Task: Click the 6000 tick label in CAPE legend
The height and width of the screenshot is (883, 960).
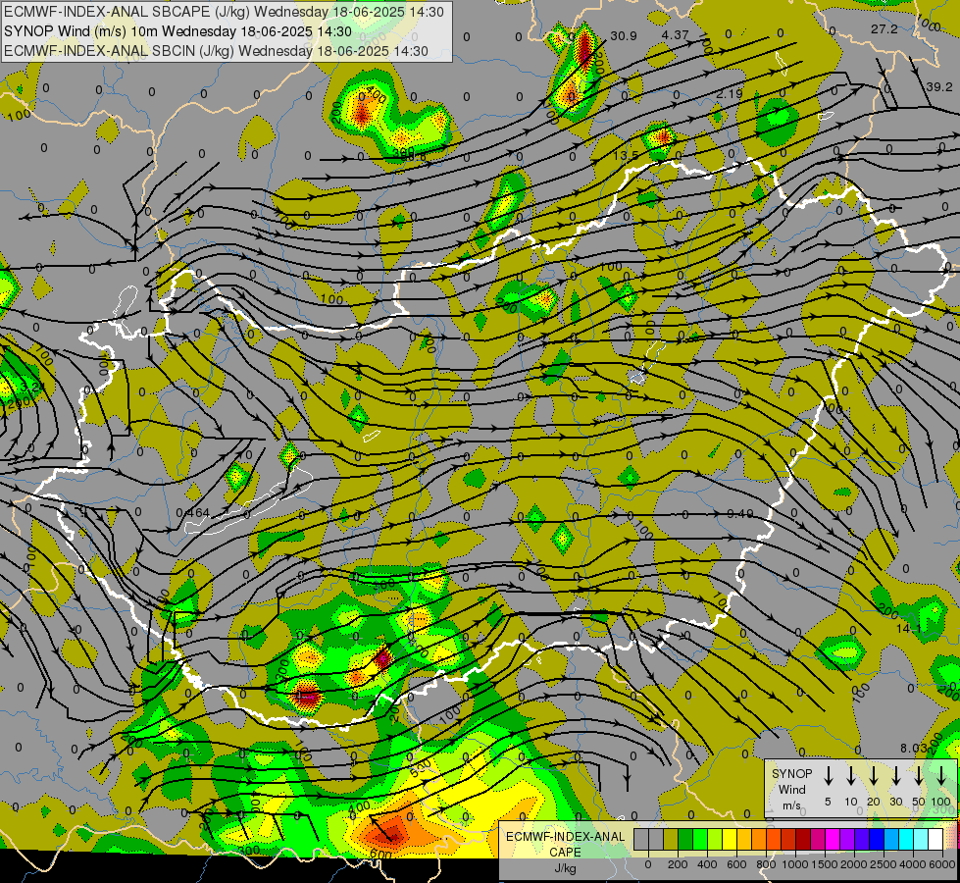Action: coord(941,864)
